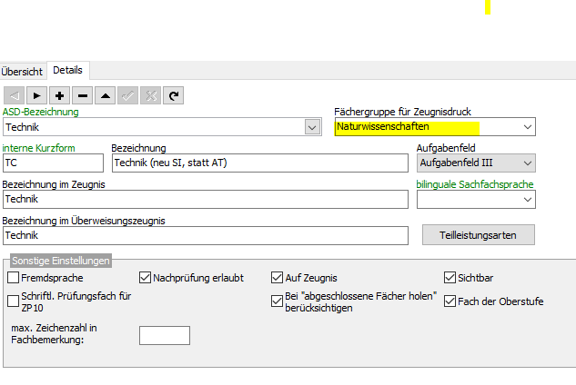Select the Details tab
Screen dimensions: 576x385
pyautogui.click(x=67, y=70)
